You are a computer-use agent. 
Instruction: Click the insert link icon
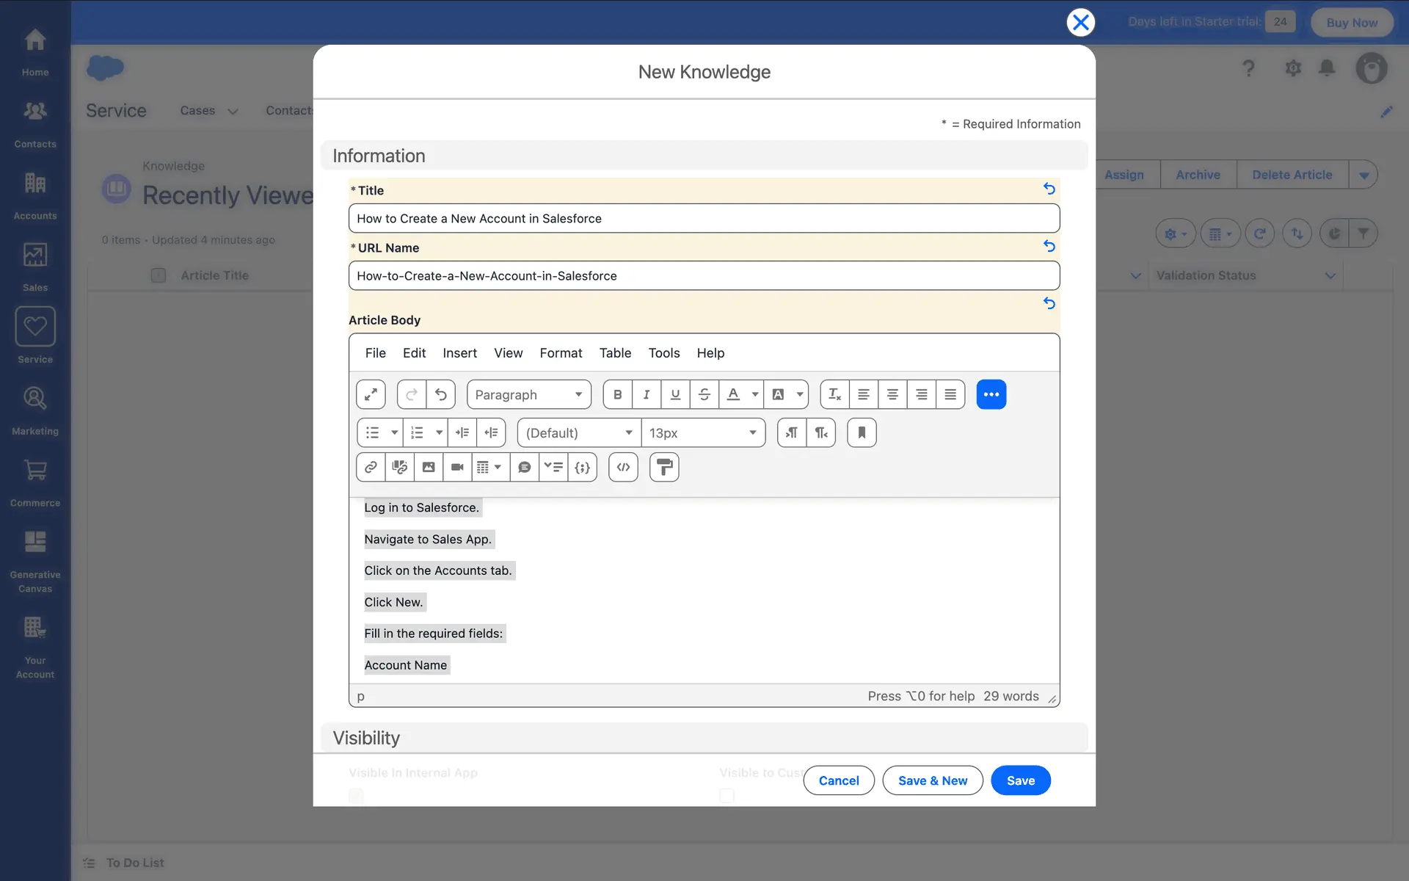(371, 467)
